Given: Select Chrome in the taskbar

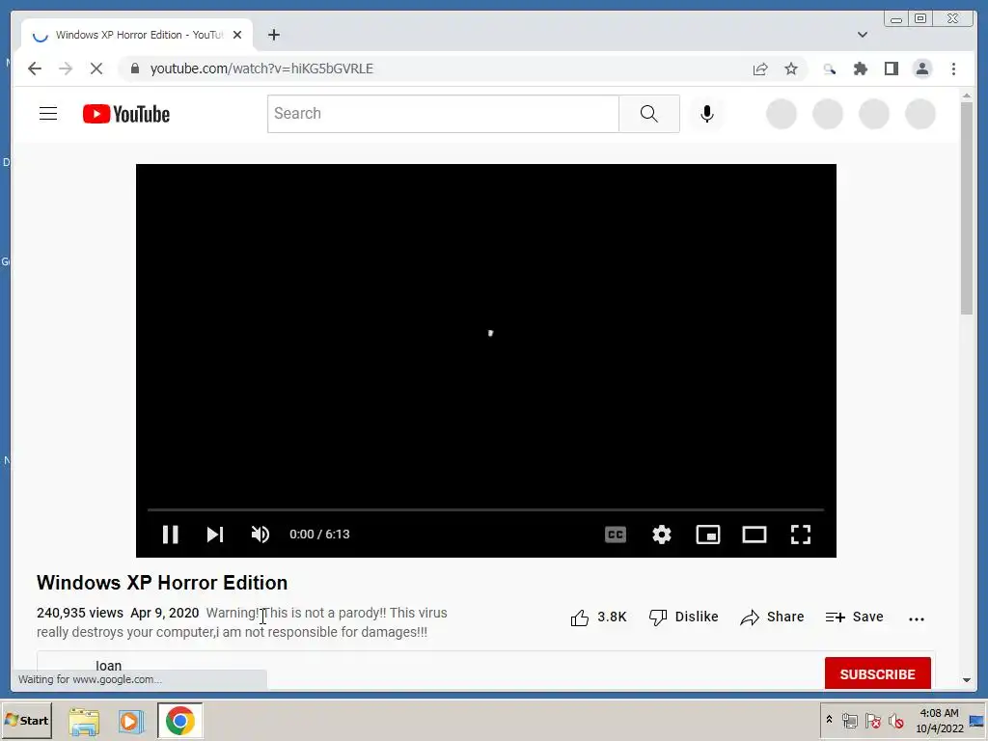Looking at the screenshot, I should pyautogui.click(x=180, y=721).
